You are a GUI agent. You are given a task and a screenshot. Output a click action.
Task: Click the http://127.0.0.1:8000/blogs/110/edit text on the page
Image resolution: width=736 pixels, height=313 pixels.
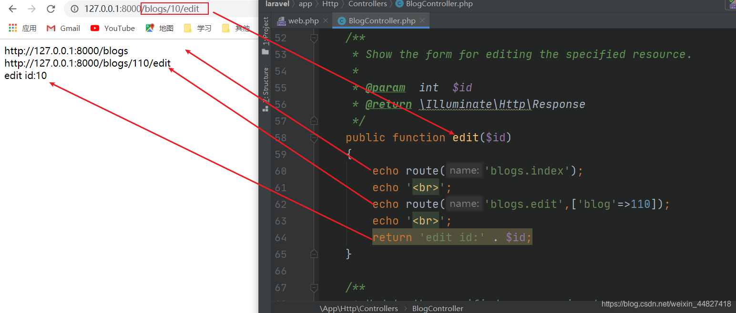tap(87, 63)
